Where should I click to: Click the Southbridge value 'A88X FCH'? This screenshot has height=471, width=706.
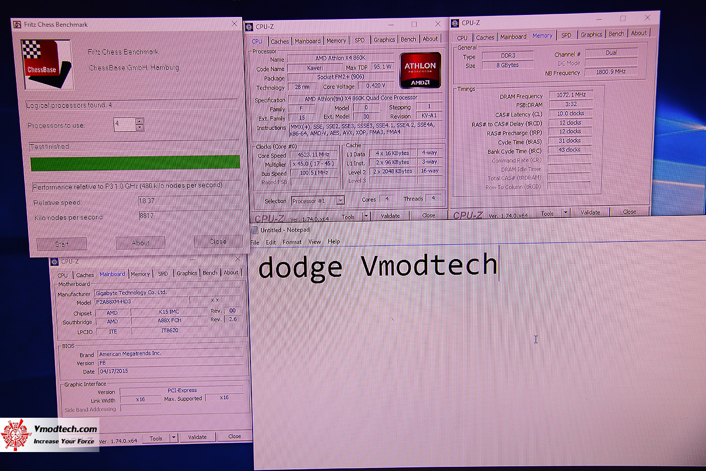[169, 320]
